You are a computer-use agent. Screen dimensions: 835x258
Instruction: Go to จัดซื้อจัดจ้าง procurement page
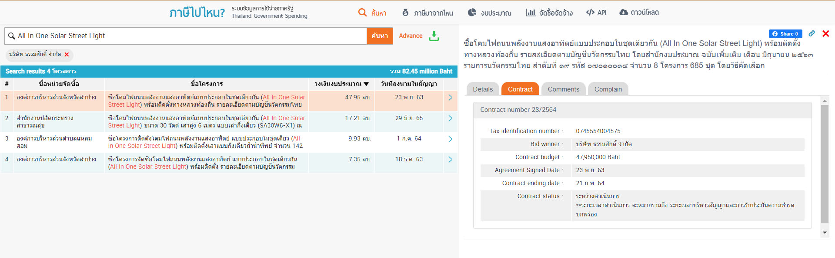click(549, 13)
